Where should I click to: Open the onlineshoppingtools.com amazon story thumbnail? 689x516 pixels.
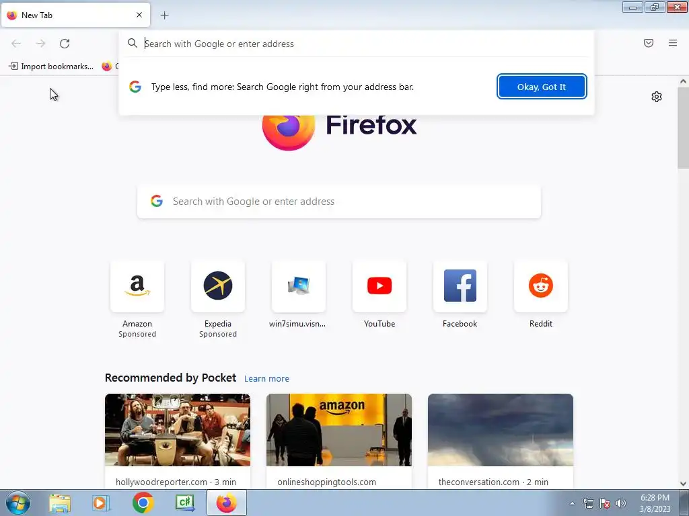[x=339, y=430]
